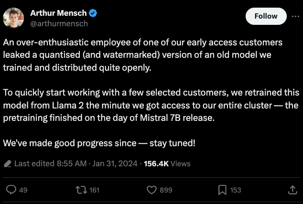Click the 49 replies count
The width and height of the screenshot is (303, 204).
[x=22, y=190]
